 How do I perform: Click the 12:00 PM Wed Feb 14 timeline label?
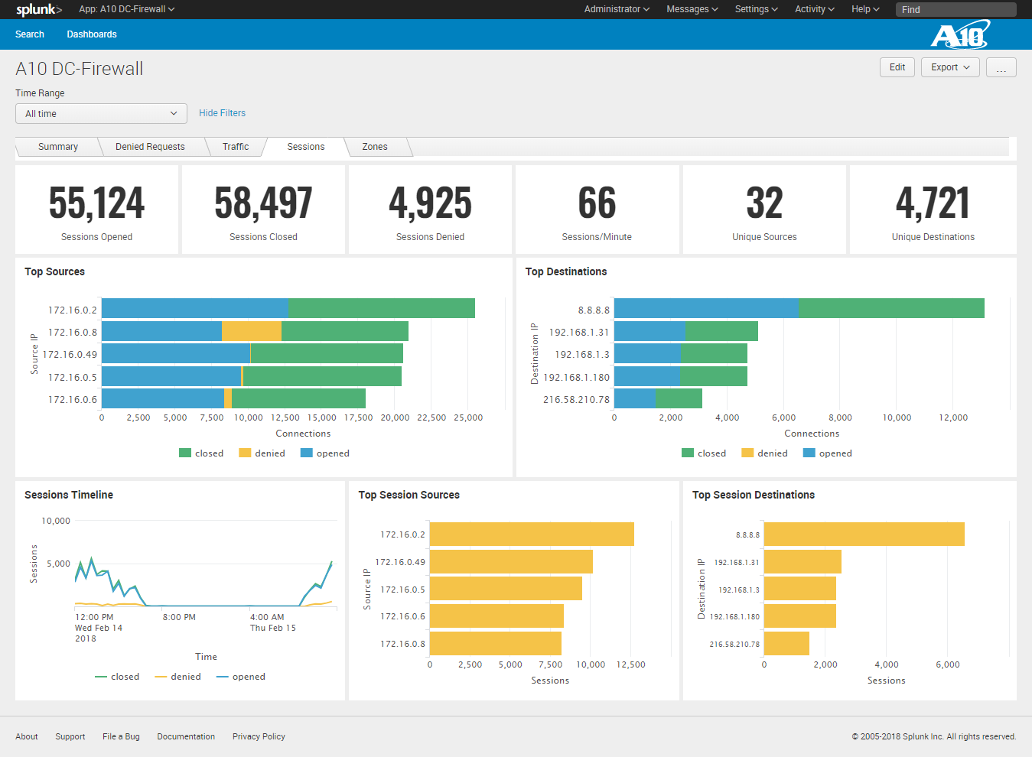click(99, 628)
